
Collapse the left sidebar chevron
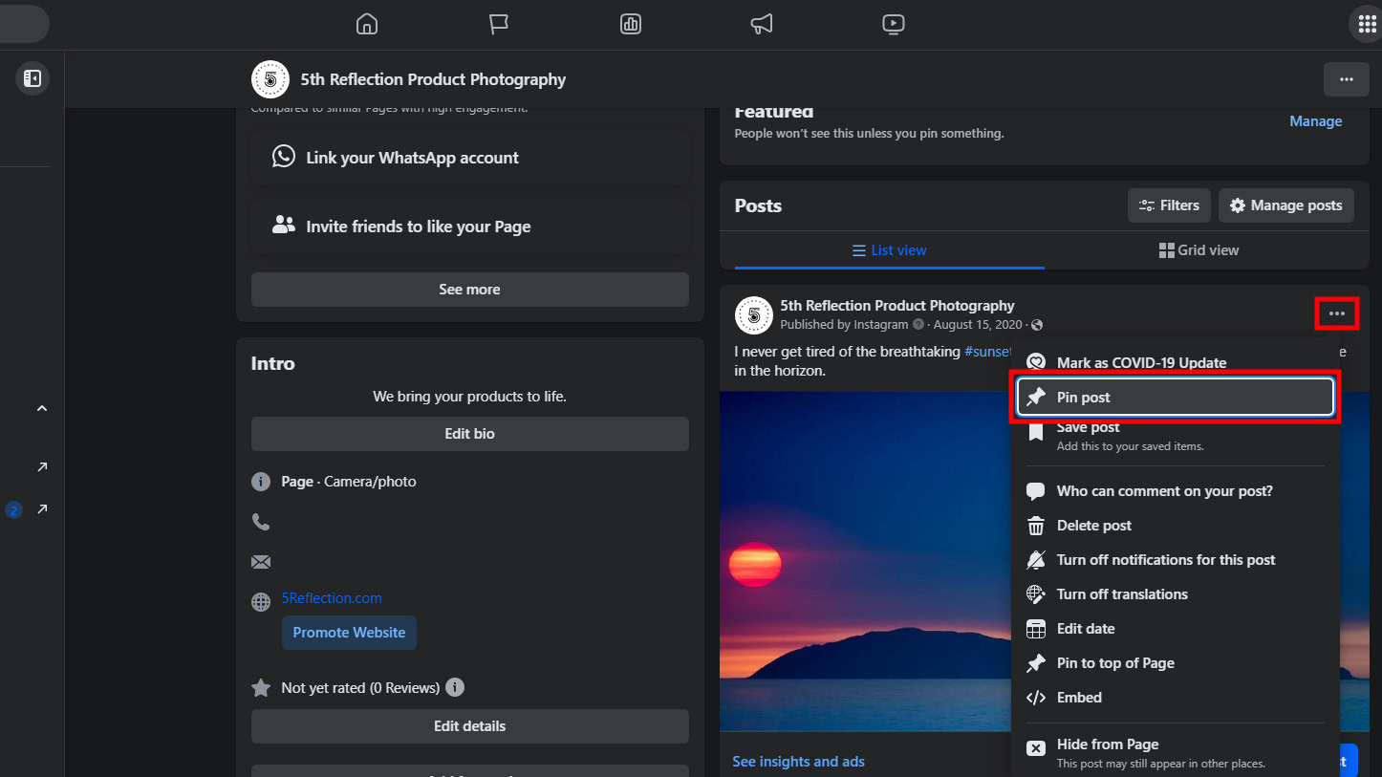(42, 408)
